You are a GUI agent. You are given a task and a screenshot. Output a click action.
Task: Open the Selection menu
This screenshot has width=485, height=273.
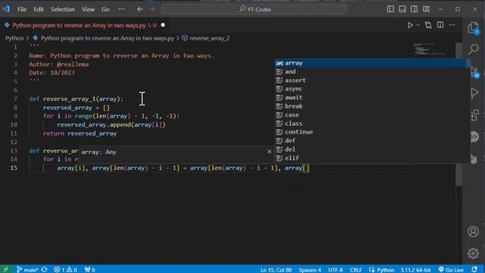63,9
